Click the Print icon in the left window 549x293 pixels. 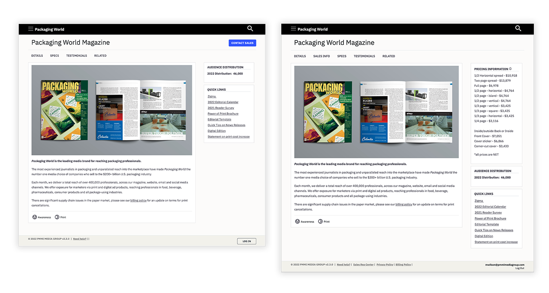pos(57,217)
